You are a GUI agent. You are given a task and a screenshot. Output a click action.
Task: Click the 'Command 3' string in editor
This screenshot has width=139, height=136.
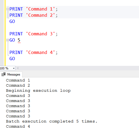[40, 34]
